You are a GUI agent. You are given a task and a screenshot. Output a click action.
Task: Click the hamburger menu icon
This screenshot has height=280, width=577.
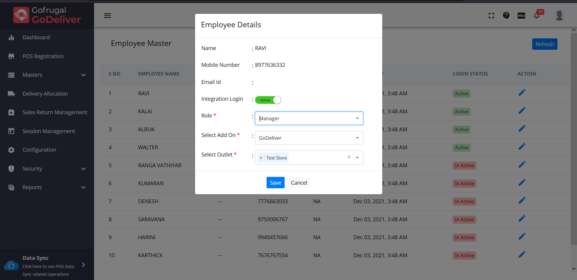[x=107, y=16]
